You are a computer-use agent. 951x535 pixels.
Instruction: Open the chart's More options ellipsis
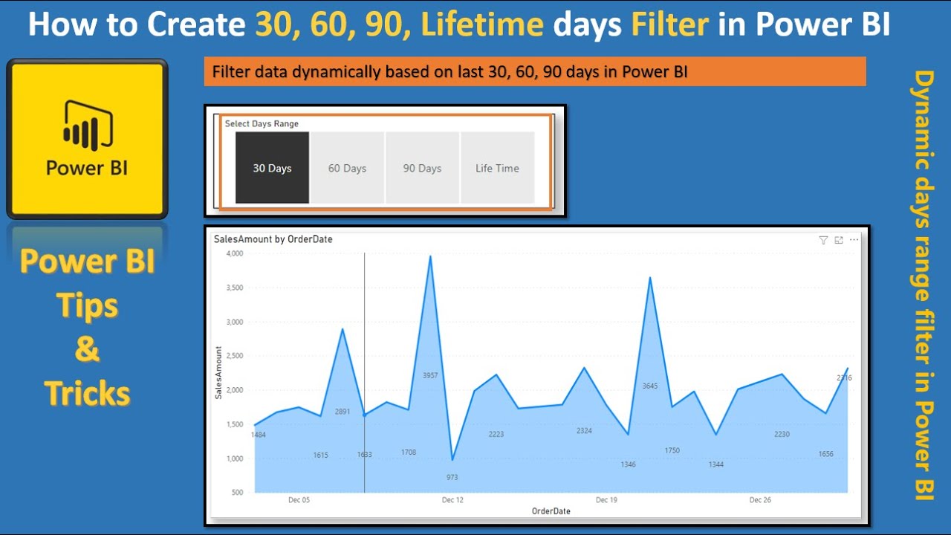[x=854, y=240]
